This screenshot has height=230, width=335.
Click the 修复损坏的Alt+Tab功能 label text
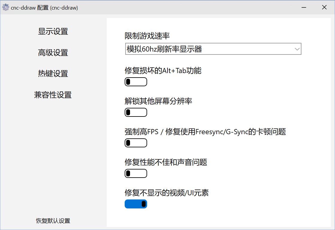tap(163, 71)
